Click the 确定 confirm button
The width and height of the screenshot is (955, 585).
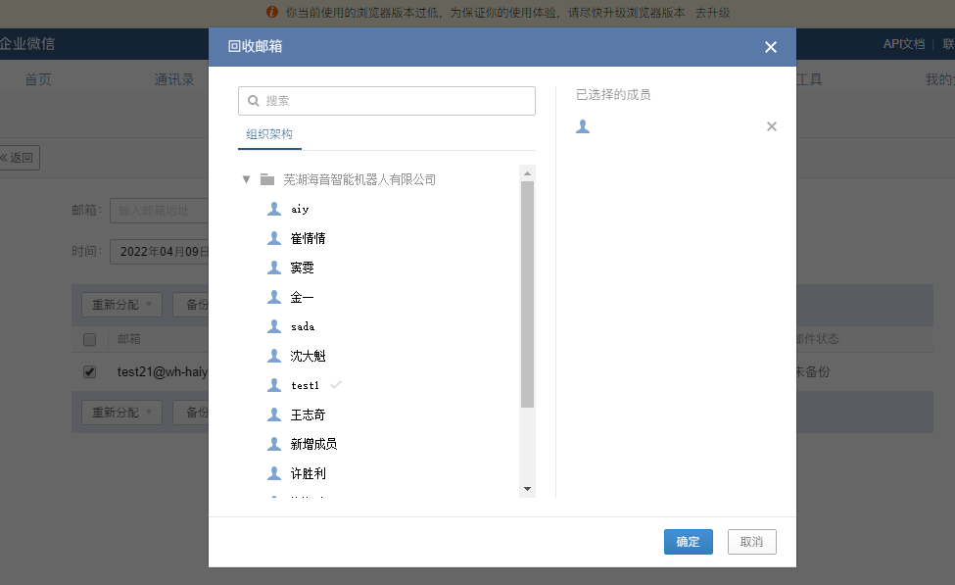pyautogui.click(x=688, y=541)
